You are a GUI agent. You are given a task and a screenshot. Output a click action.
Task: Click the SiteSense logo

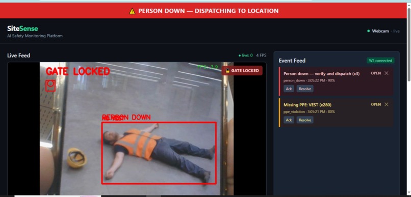point(22,29)
